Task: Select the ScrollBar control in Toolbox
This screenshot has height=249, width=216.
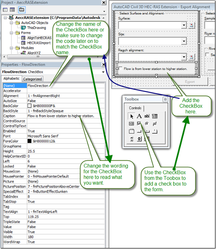Action: click(x=132, y=139)
